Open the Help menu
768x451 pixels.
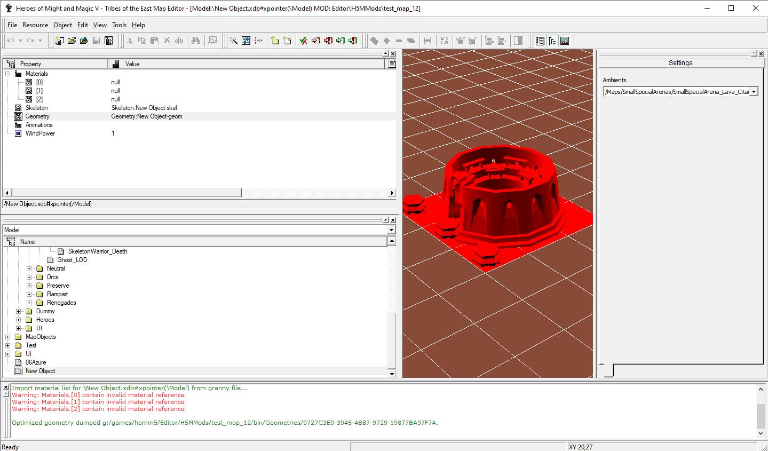pyautogui.click(x=138, y=25)
